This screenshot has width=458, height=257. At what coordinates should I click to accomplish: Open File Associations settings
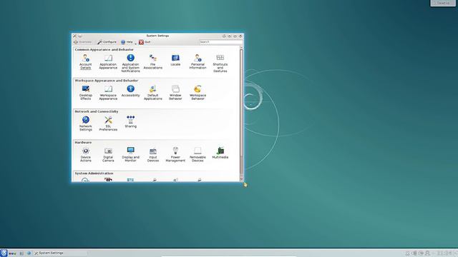tap(152, 62)
